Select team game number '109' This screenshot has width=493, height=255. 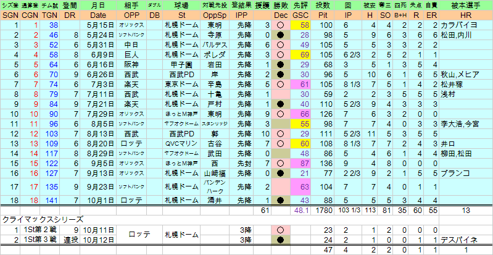point(50,144)
